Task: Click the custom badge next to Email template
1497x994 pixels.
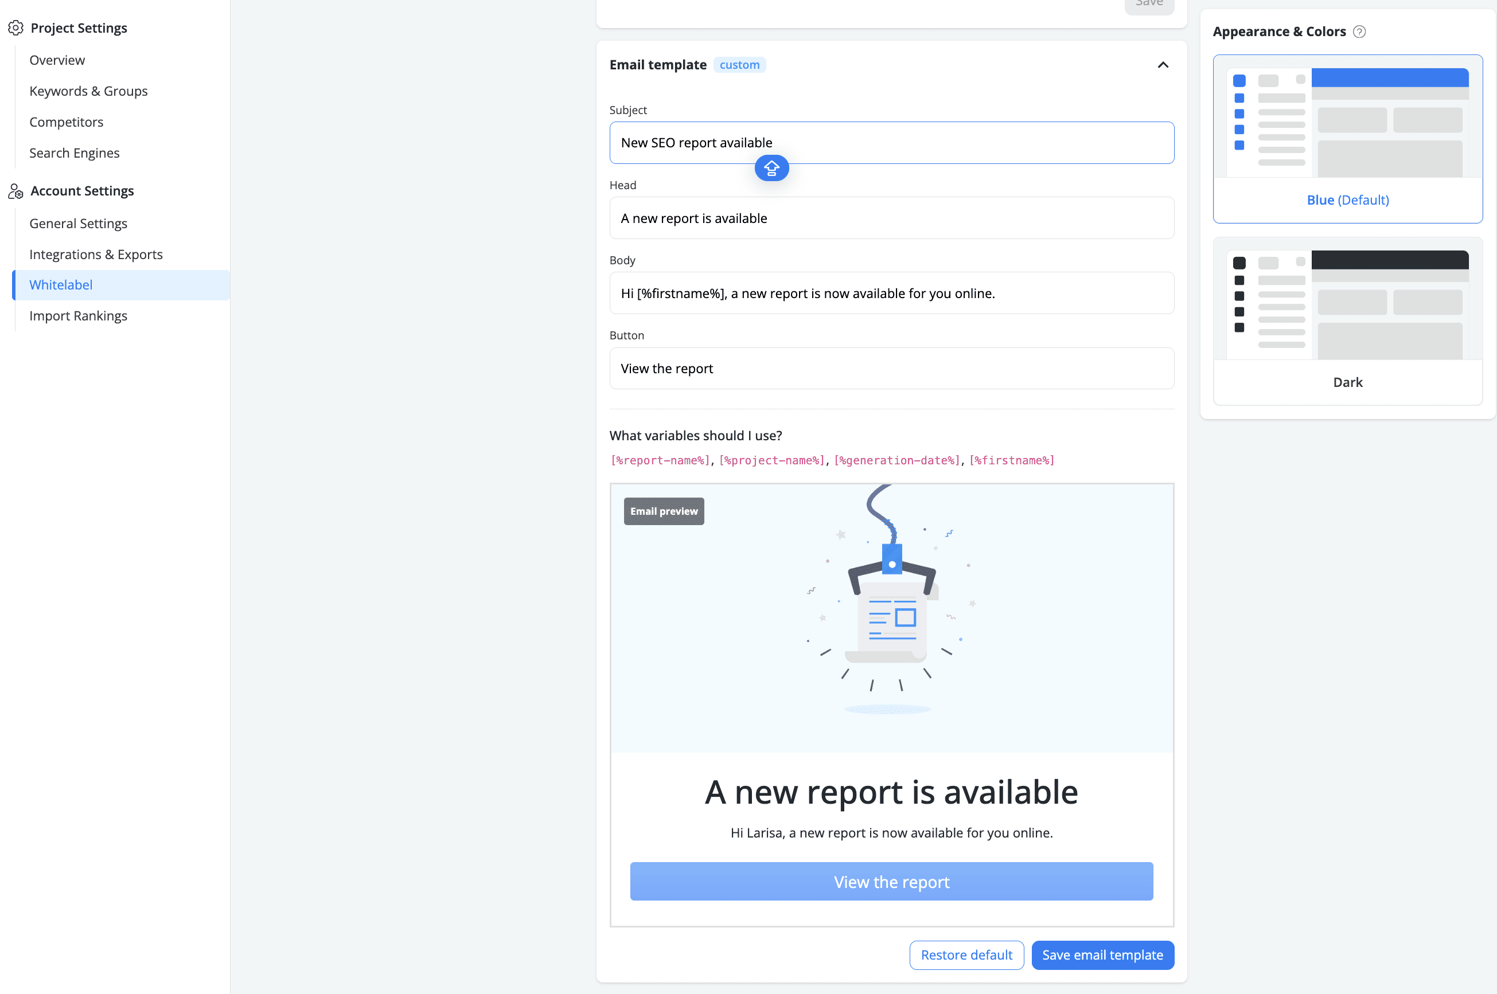Action: [x=740, y=65]
